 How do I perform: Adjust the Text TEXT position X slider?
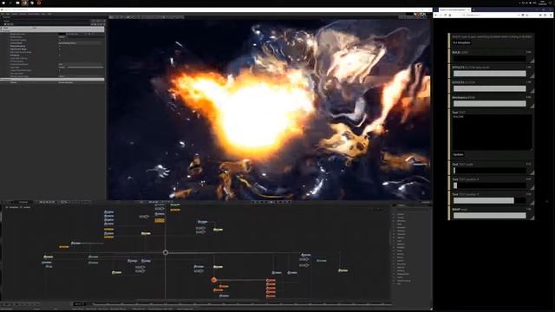[x=490, y=185]
